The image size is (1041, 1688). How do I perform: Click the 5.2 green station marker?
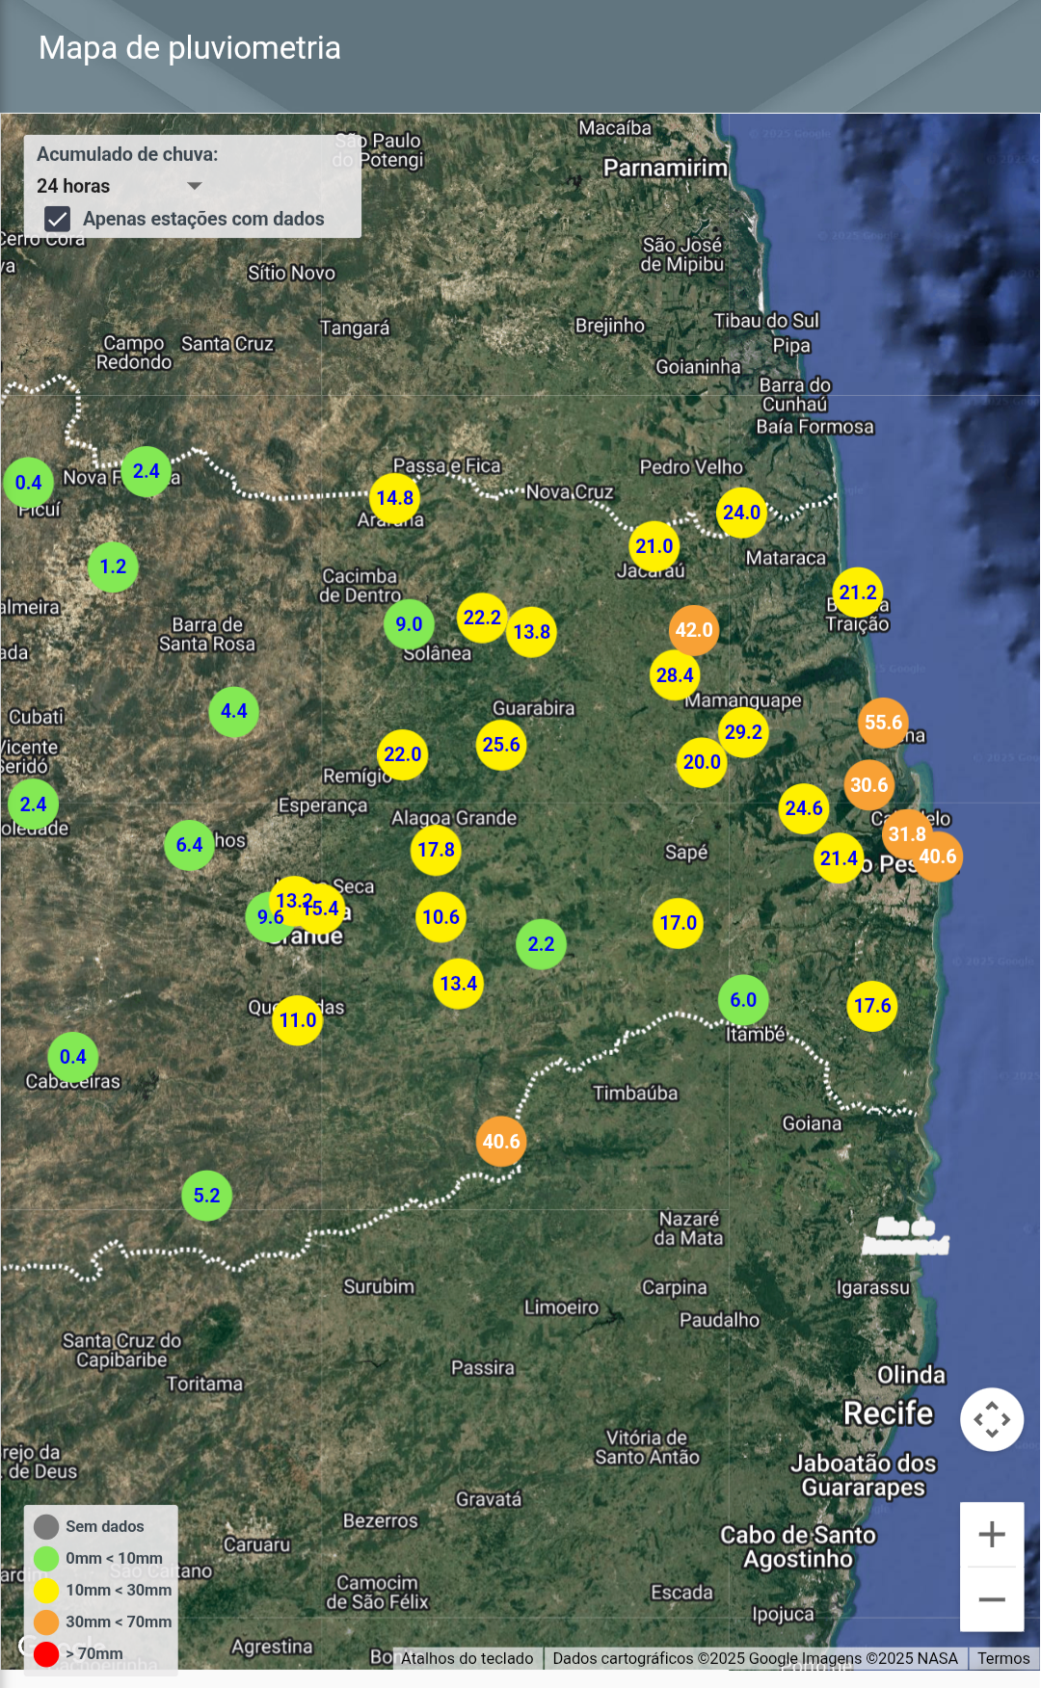(206, 1196)
